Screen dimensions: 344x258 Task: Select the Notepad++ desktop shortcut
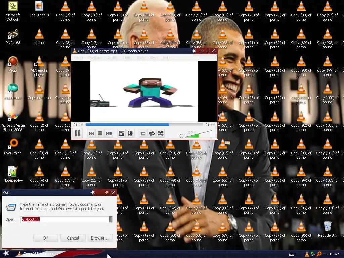point(13,174)
